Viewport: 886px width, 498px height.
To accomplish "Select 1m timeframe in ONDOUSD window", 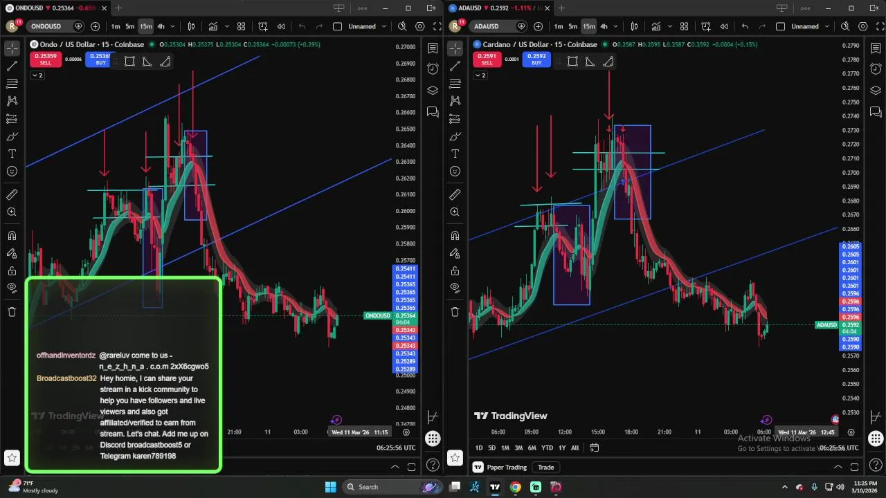I will [116, 26].
